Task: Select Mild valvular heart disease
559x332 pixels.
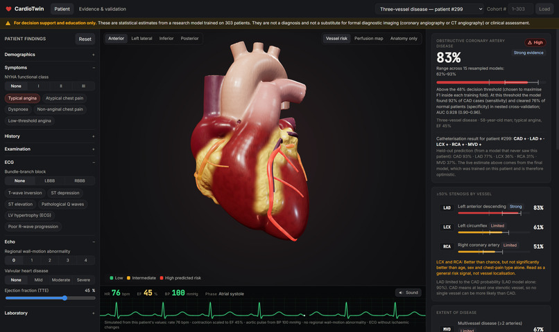Action: (x=39, y=280)
